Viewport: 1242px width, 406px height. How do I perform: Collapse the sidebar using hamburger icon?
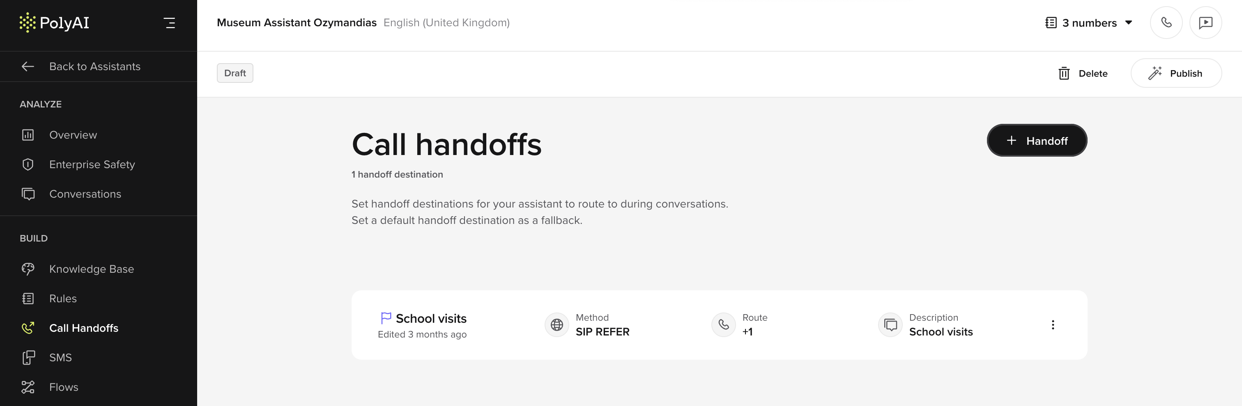click(169, 23)
